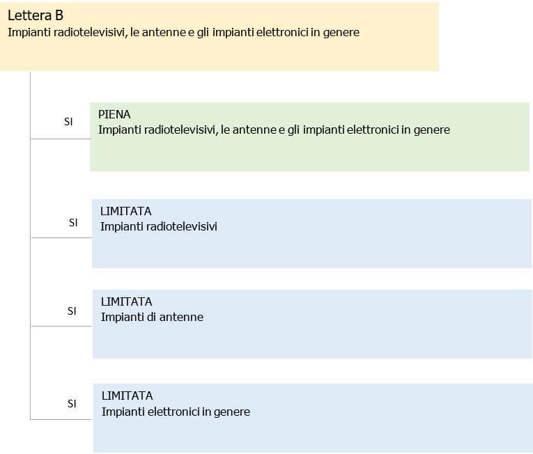
Task: Click the vertical connector line below the header
Action: [x=31, y=104]
